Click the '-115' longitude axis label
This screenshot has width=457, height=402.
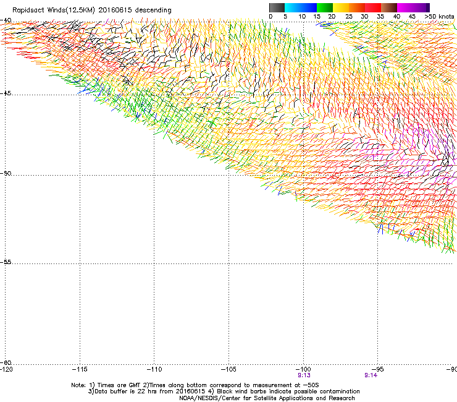tap(80, 370)
